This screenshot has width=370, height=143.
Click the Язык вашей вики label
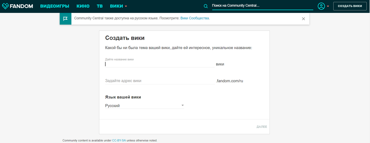pyautogui.click(x=123, y=97)
